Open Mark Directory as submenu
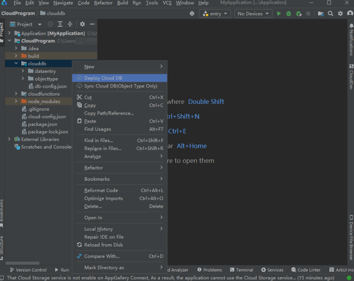The image size is (354, 281). tap(120, 267)
